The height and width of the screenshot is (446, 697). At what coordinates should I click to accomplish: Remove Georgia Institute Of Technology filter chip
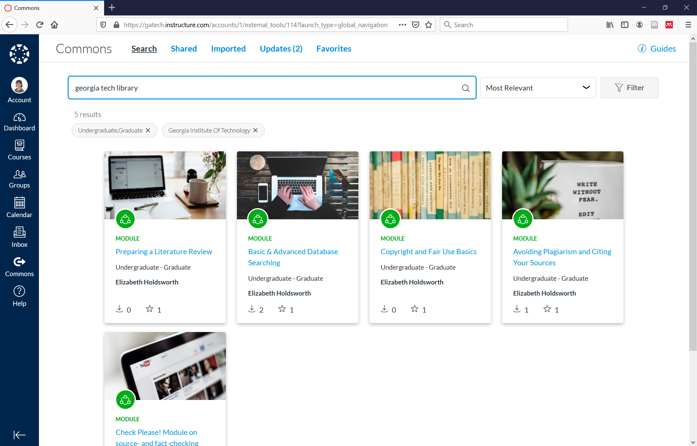click(256, 130)
